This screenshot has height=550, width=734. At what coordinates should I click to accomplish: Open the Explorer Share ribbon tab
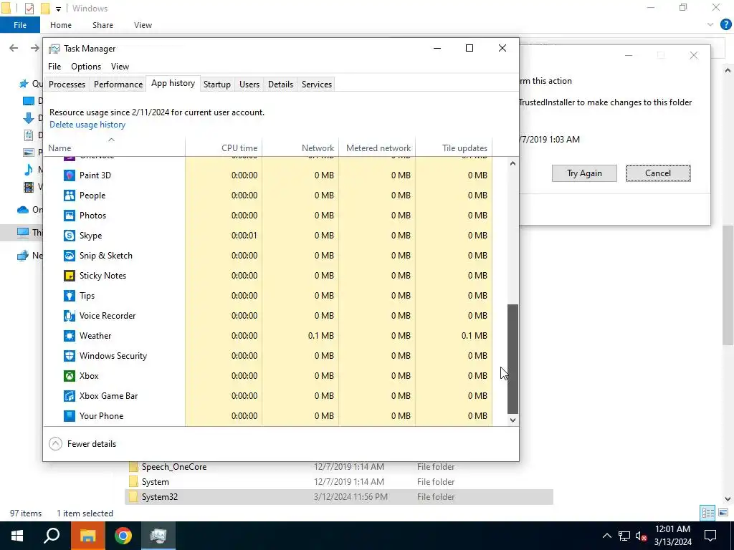click(x=103, y=25)
